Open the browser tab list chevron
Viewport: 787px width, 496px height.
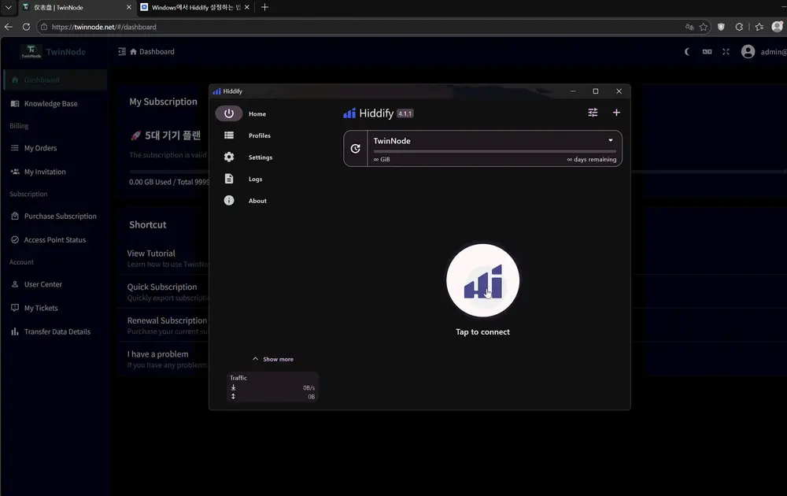(x=8, y=7)
